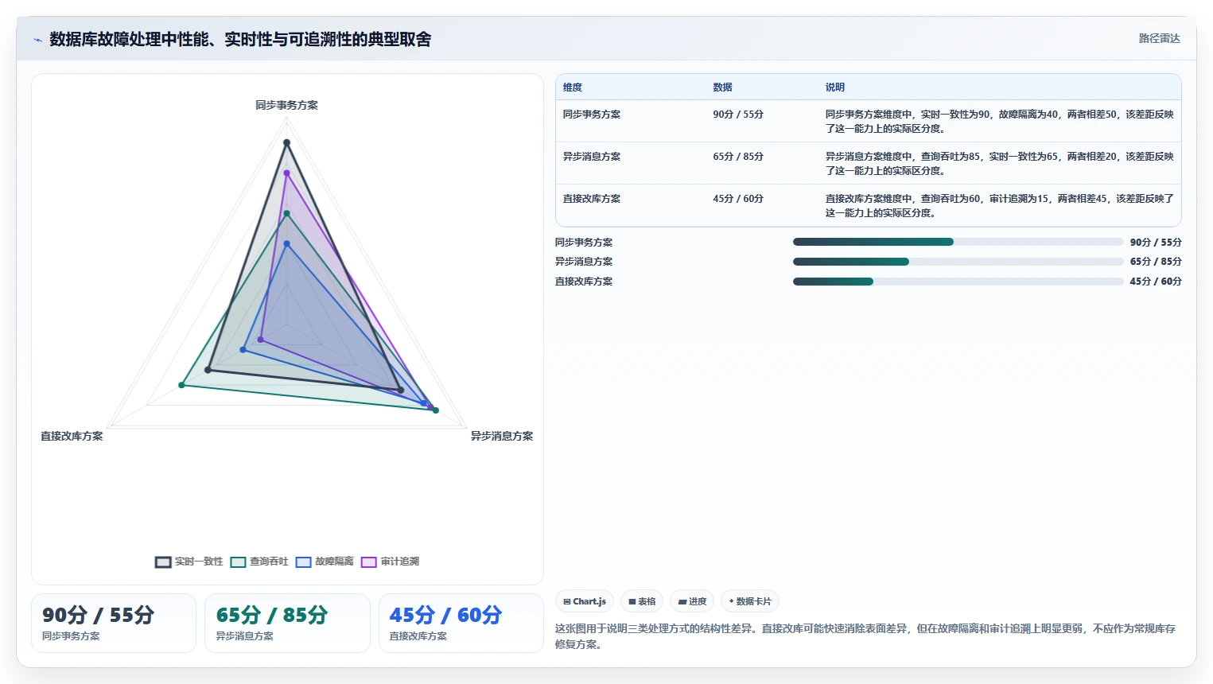Viewport: 1213px width, 684px height.
Task: Click table cell 45分 / 60分
Action: point(738,199)
